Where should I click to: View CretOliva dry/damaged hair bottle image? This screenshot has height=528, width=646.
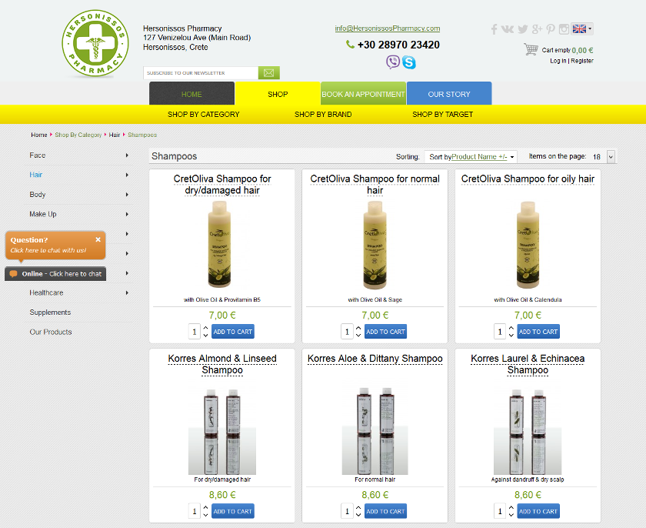coord(220,245)
